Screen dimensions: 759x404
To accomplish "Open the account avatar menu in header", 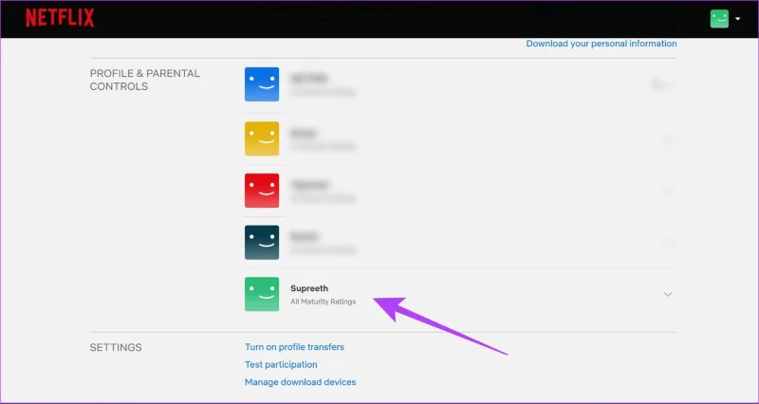I will click(x=719, y=18).
